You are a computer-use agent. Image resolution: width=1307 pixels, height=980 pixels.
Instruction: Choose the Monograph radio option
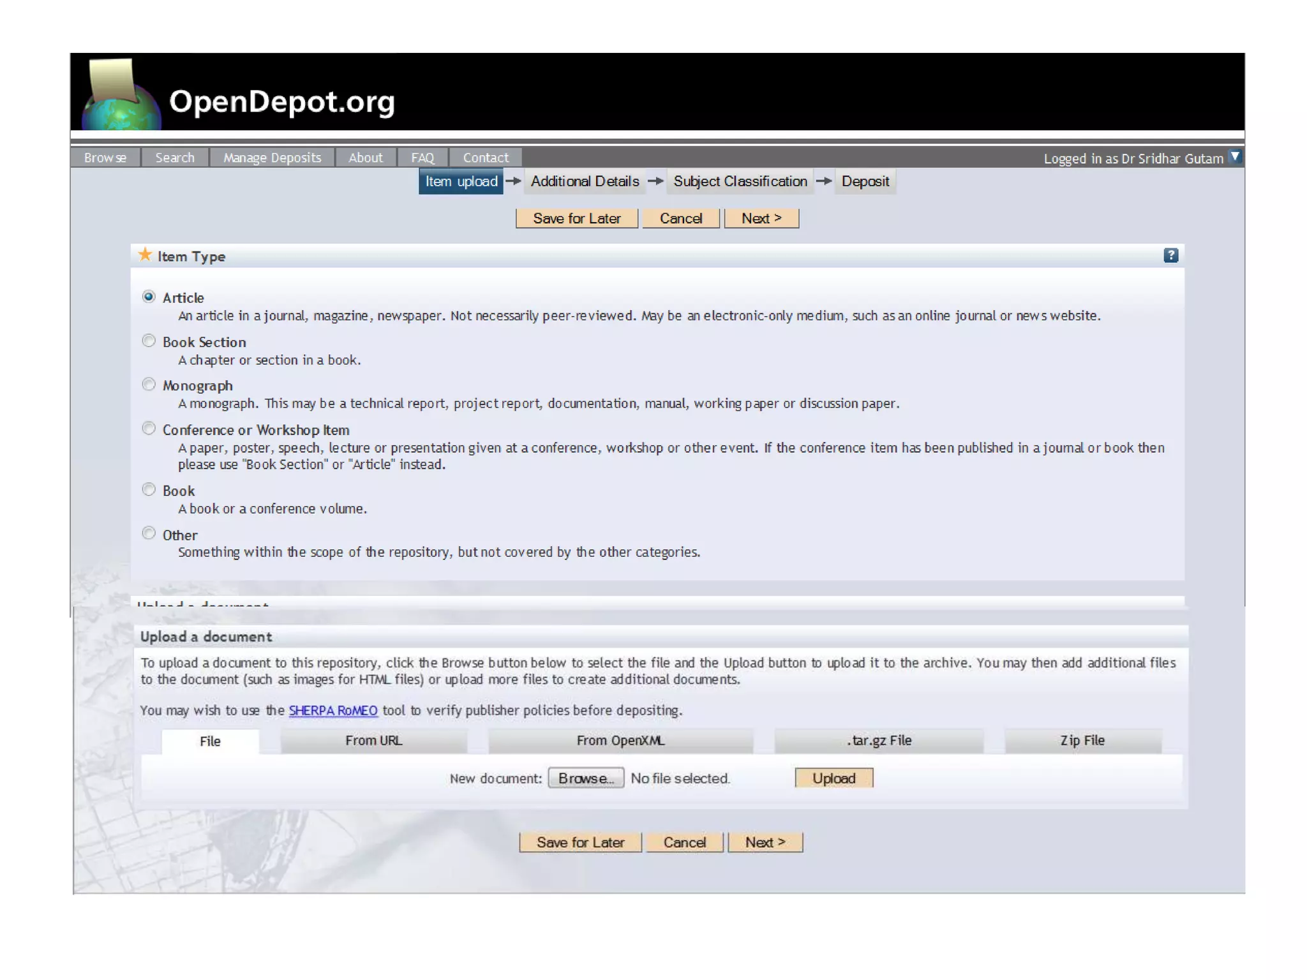coord(149,385)
